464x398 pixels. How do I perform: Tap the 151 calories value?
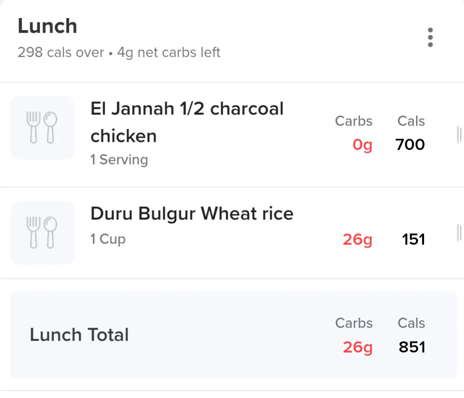click(x=413, y=239)
